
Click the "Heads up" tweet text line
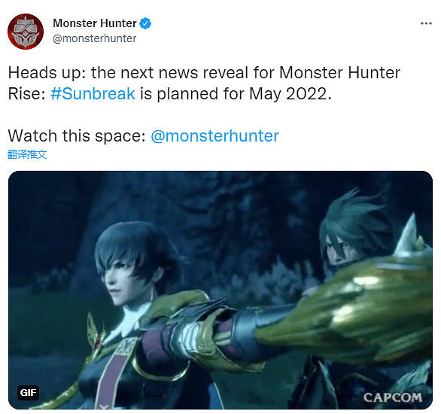point(204,73)
